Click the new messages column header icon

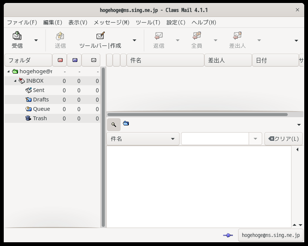point(60,60)
